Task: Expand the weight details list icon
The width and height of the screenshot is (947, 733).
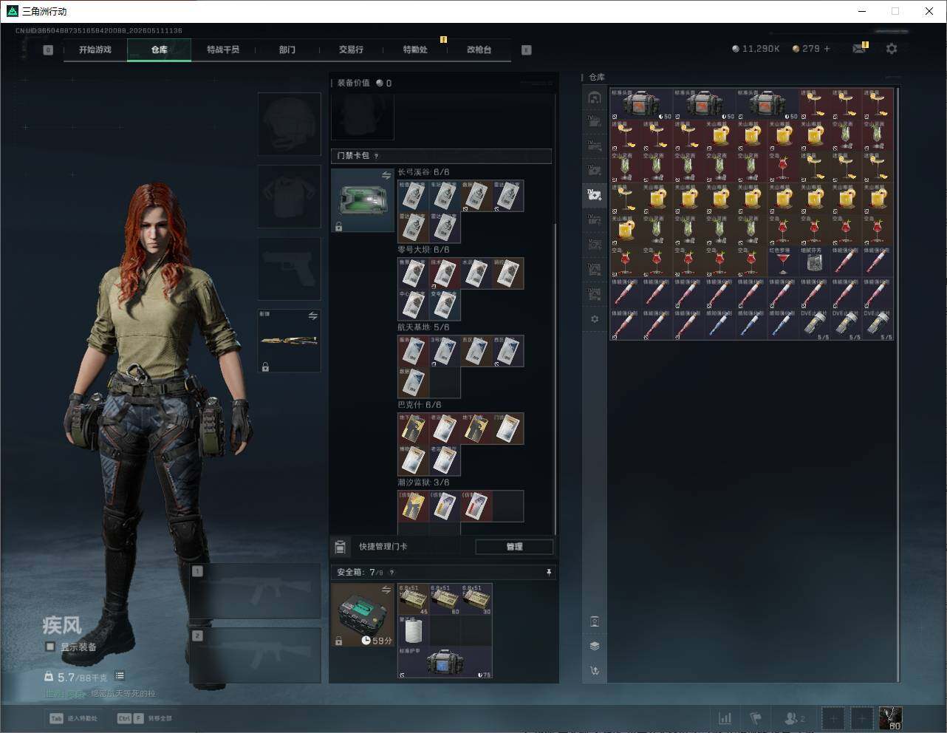Action: [120, 676]
